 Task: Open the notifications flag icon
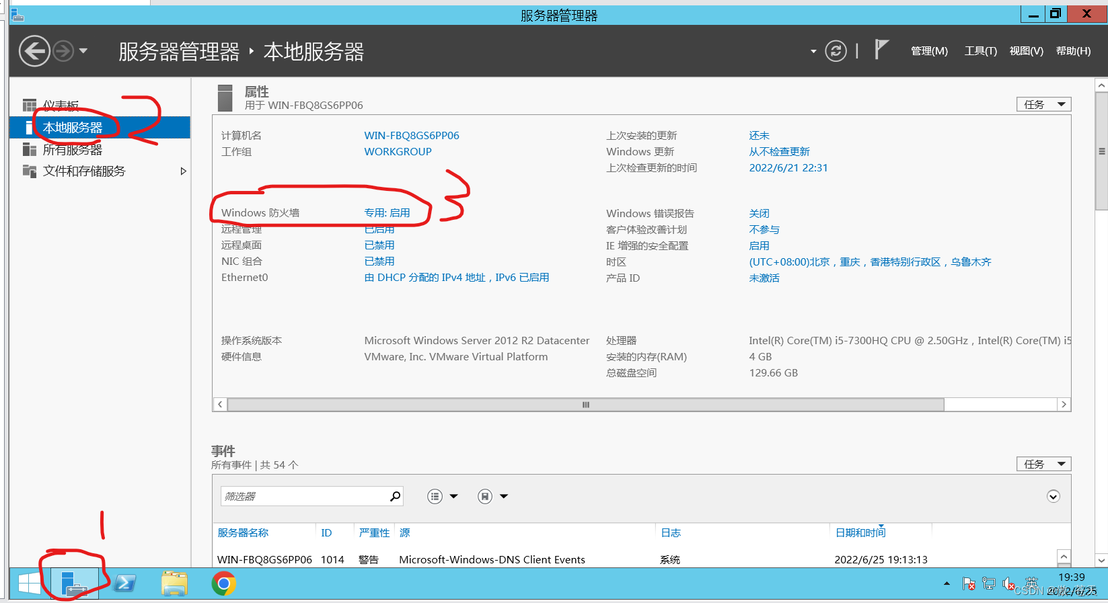click(881, 50)
